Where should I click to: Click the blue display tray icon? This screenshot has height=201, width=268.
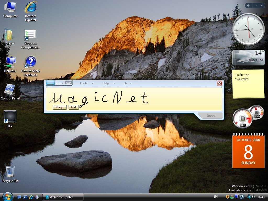pos(237,197)
